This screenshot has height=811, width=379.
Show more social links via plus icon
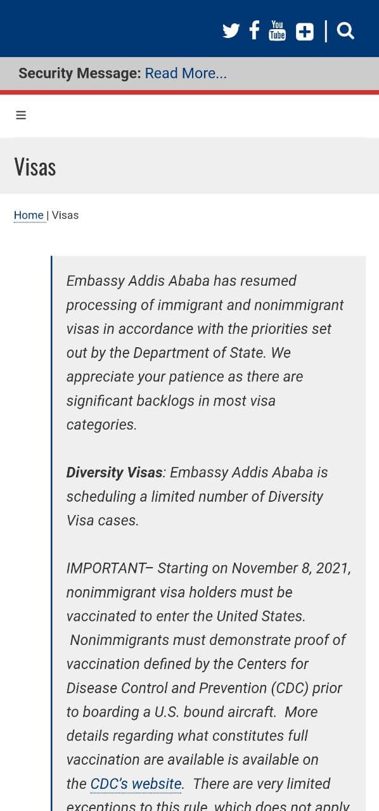(x=305, y=31)
